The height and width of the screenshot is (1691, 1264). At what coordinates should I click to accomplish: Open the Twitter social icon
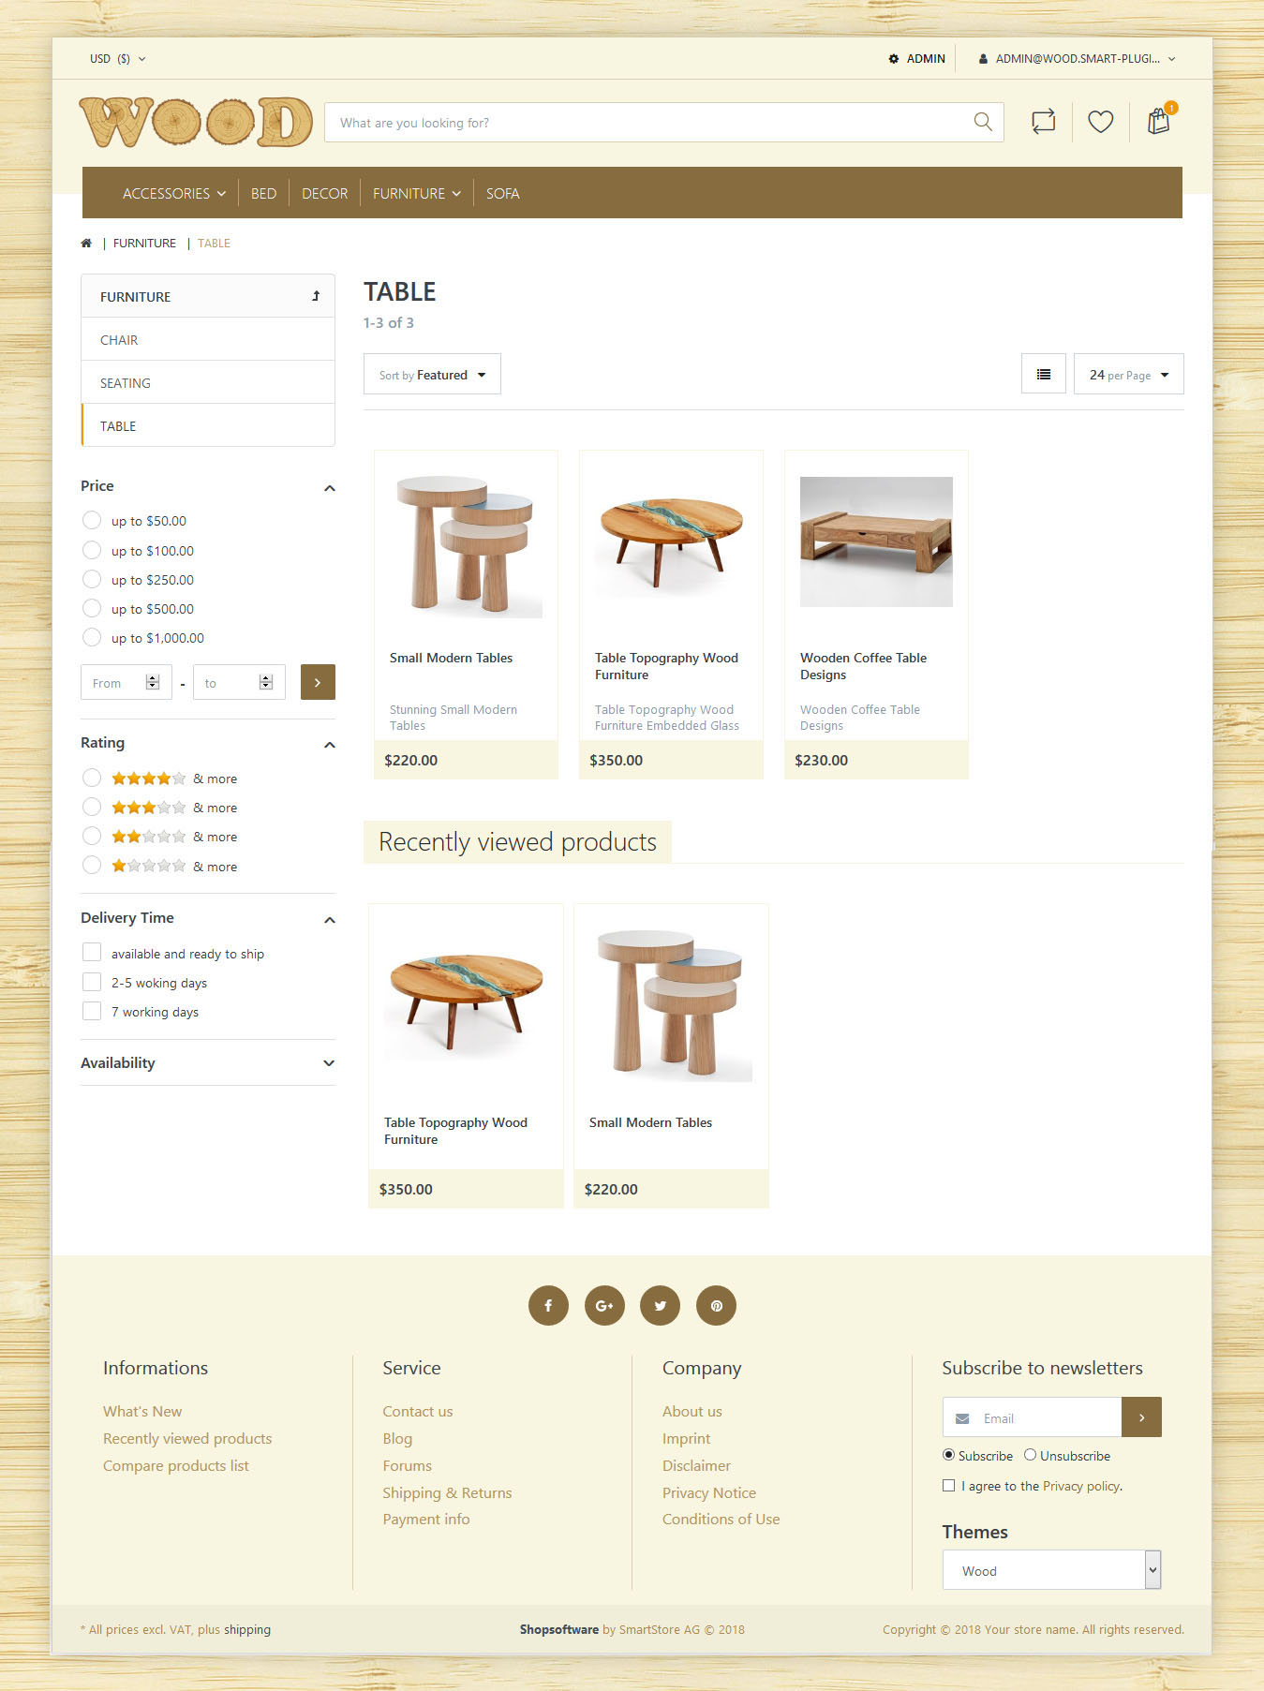[660, 1305]
